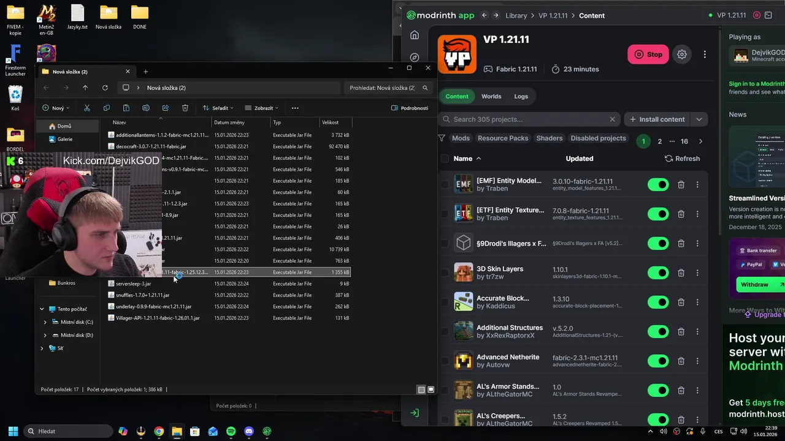Filter by Resource Packs
Image resolution: width=785 pixels, height=441 pixels.
pos(503,138)
